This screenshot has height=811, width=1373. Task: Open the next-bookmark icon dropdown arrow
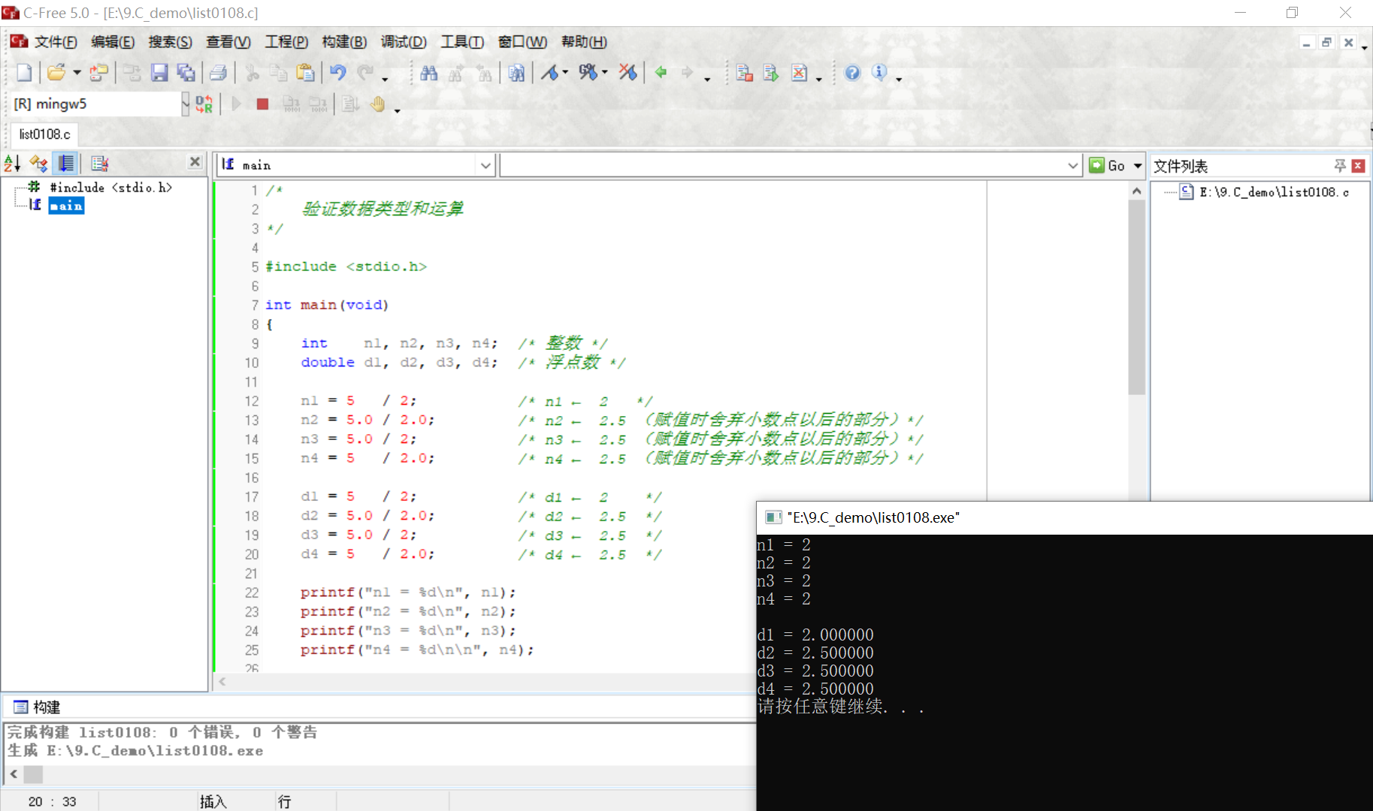(605, 72)
